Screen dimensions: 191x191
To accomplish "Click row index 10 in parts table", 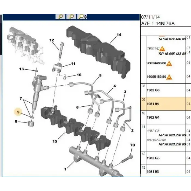I will click(143, 113).
